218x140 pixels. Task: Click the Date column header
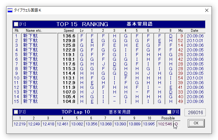pos(194,31)
